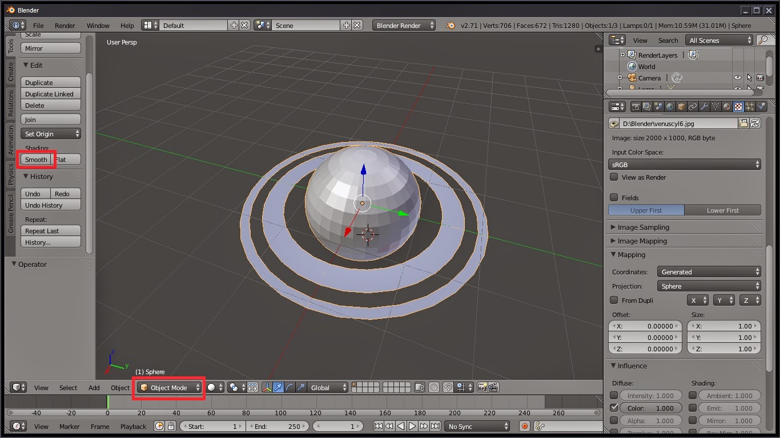The height and width of the screenshot is (438, 780).
Task: Click the Duplicate Linked button
Action: pyautogui.click(x=51, y=94)
